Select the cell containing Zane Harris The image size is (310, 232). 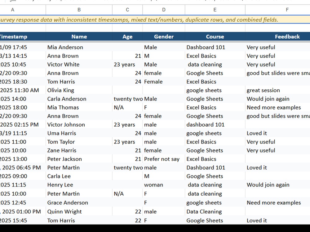[x=79, y=150]
